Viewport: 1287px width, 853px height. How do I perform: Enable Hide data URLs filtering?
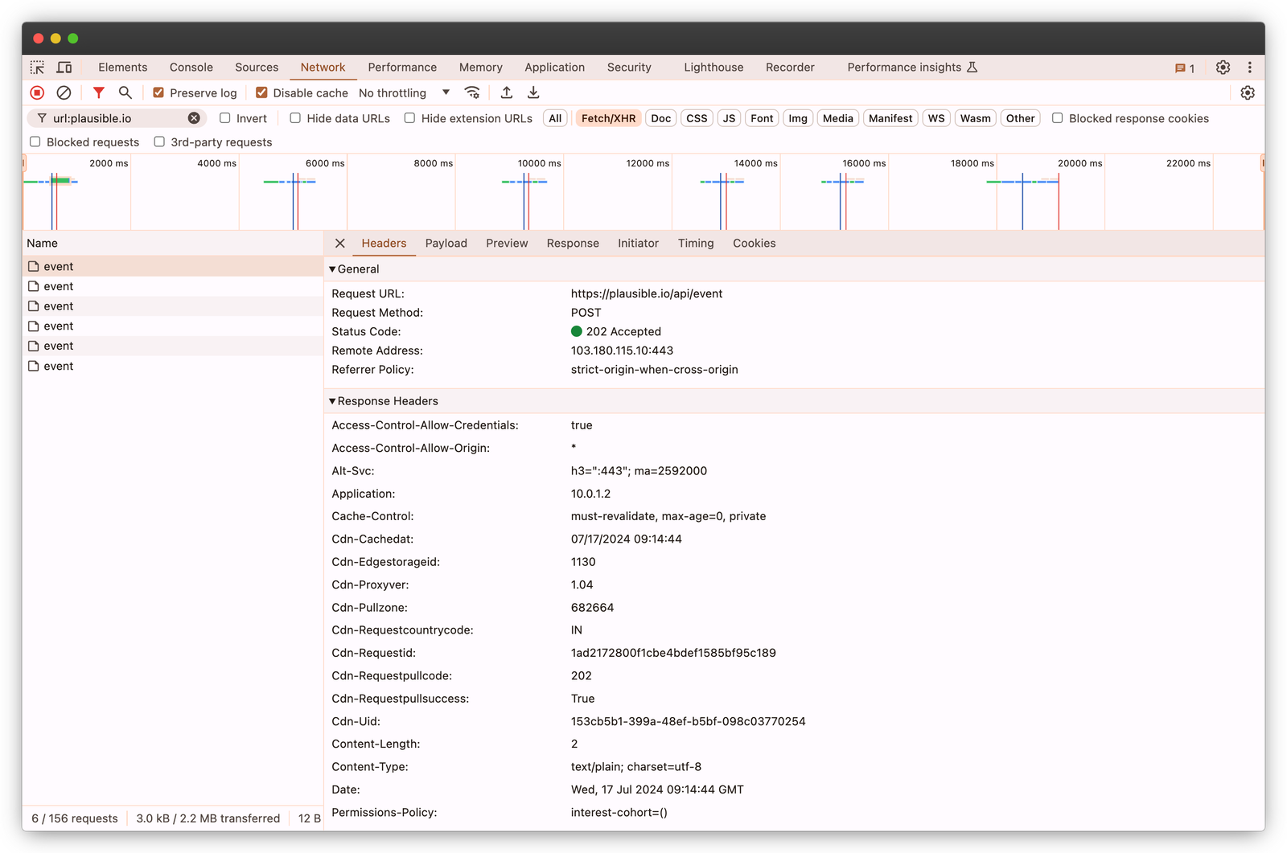[295, 118]
